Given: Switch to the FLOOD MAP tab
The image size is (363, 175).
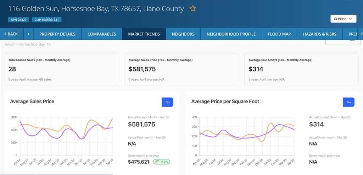Looking at the screenshot, I should tap(279, 34).
